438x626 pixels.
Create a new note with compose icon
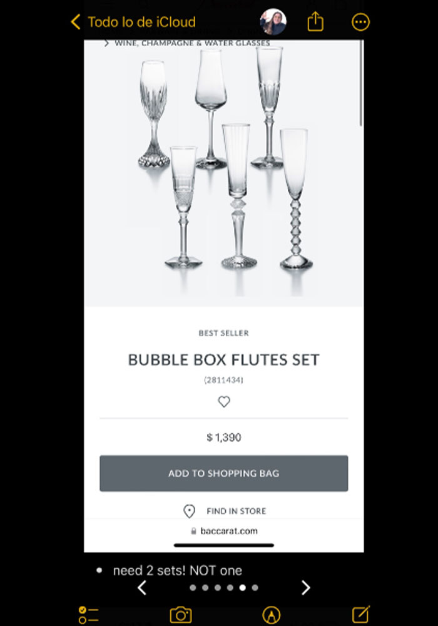tap(360, 615)
